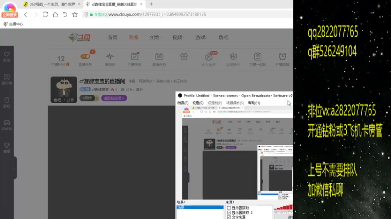Select the highlighted scene in OBS 场景 list
Image resolution: width=391 pixels, height=219 pixels.
click(200, 207)
